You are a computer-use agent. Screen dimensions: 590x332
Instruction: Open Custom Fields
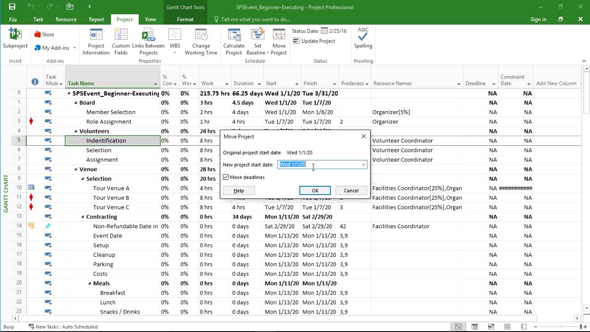tap(121, 41)
